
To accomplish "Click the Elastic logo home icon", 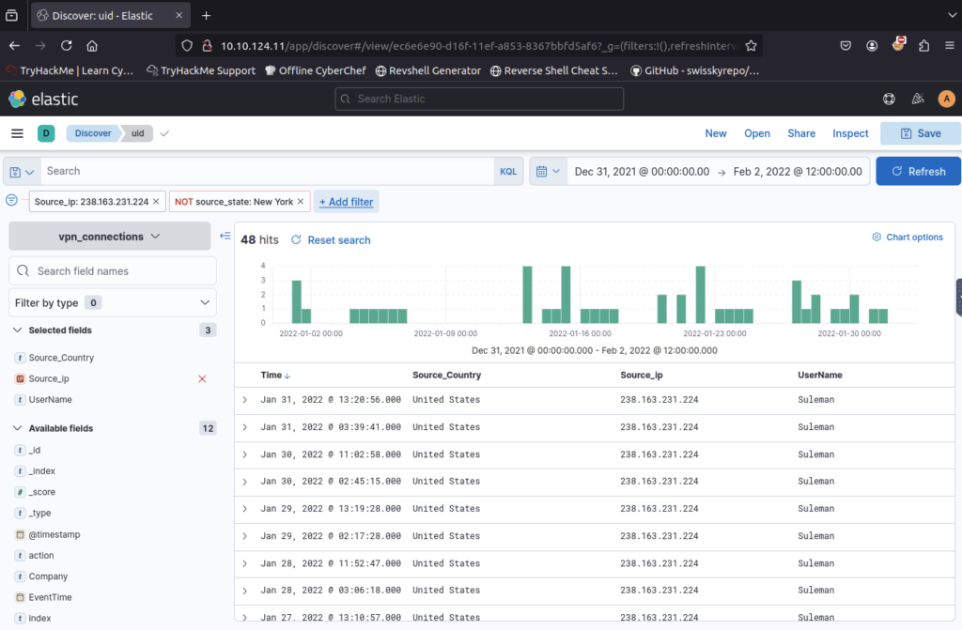I will coord(17,99).
